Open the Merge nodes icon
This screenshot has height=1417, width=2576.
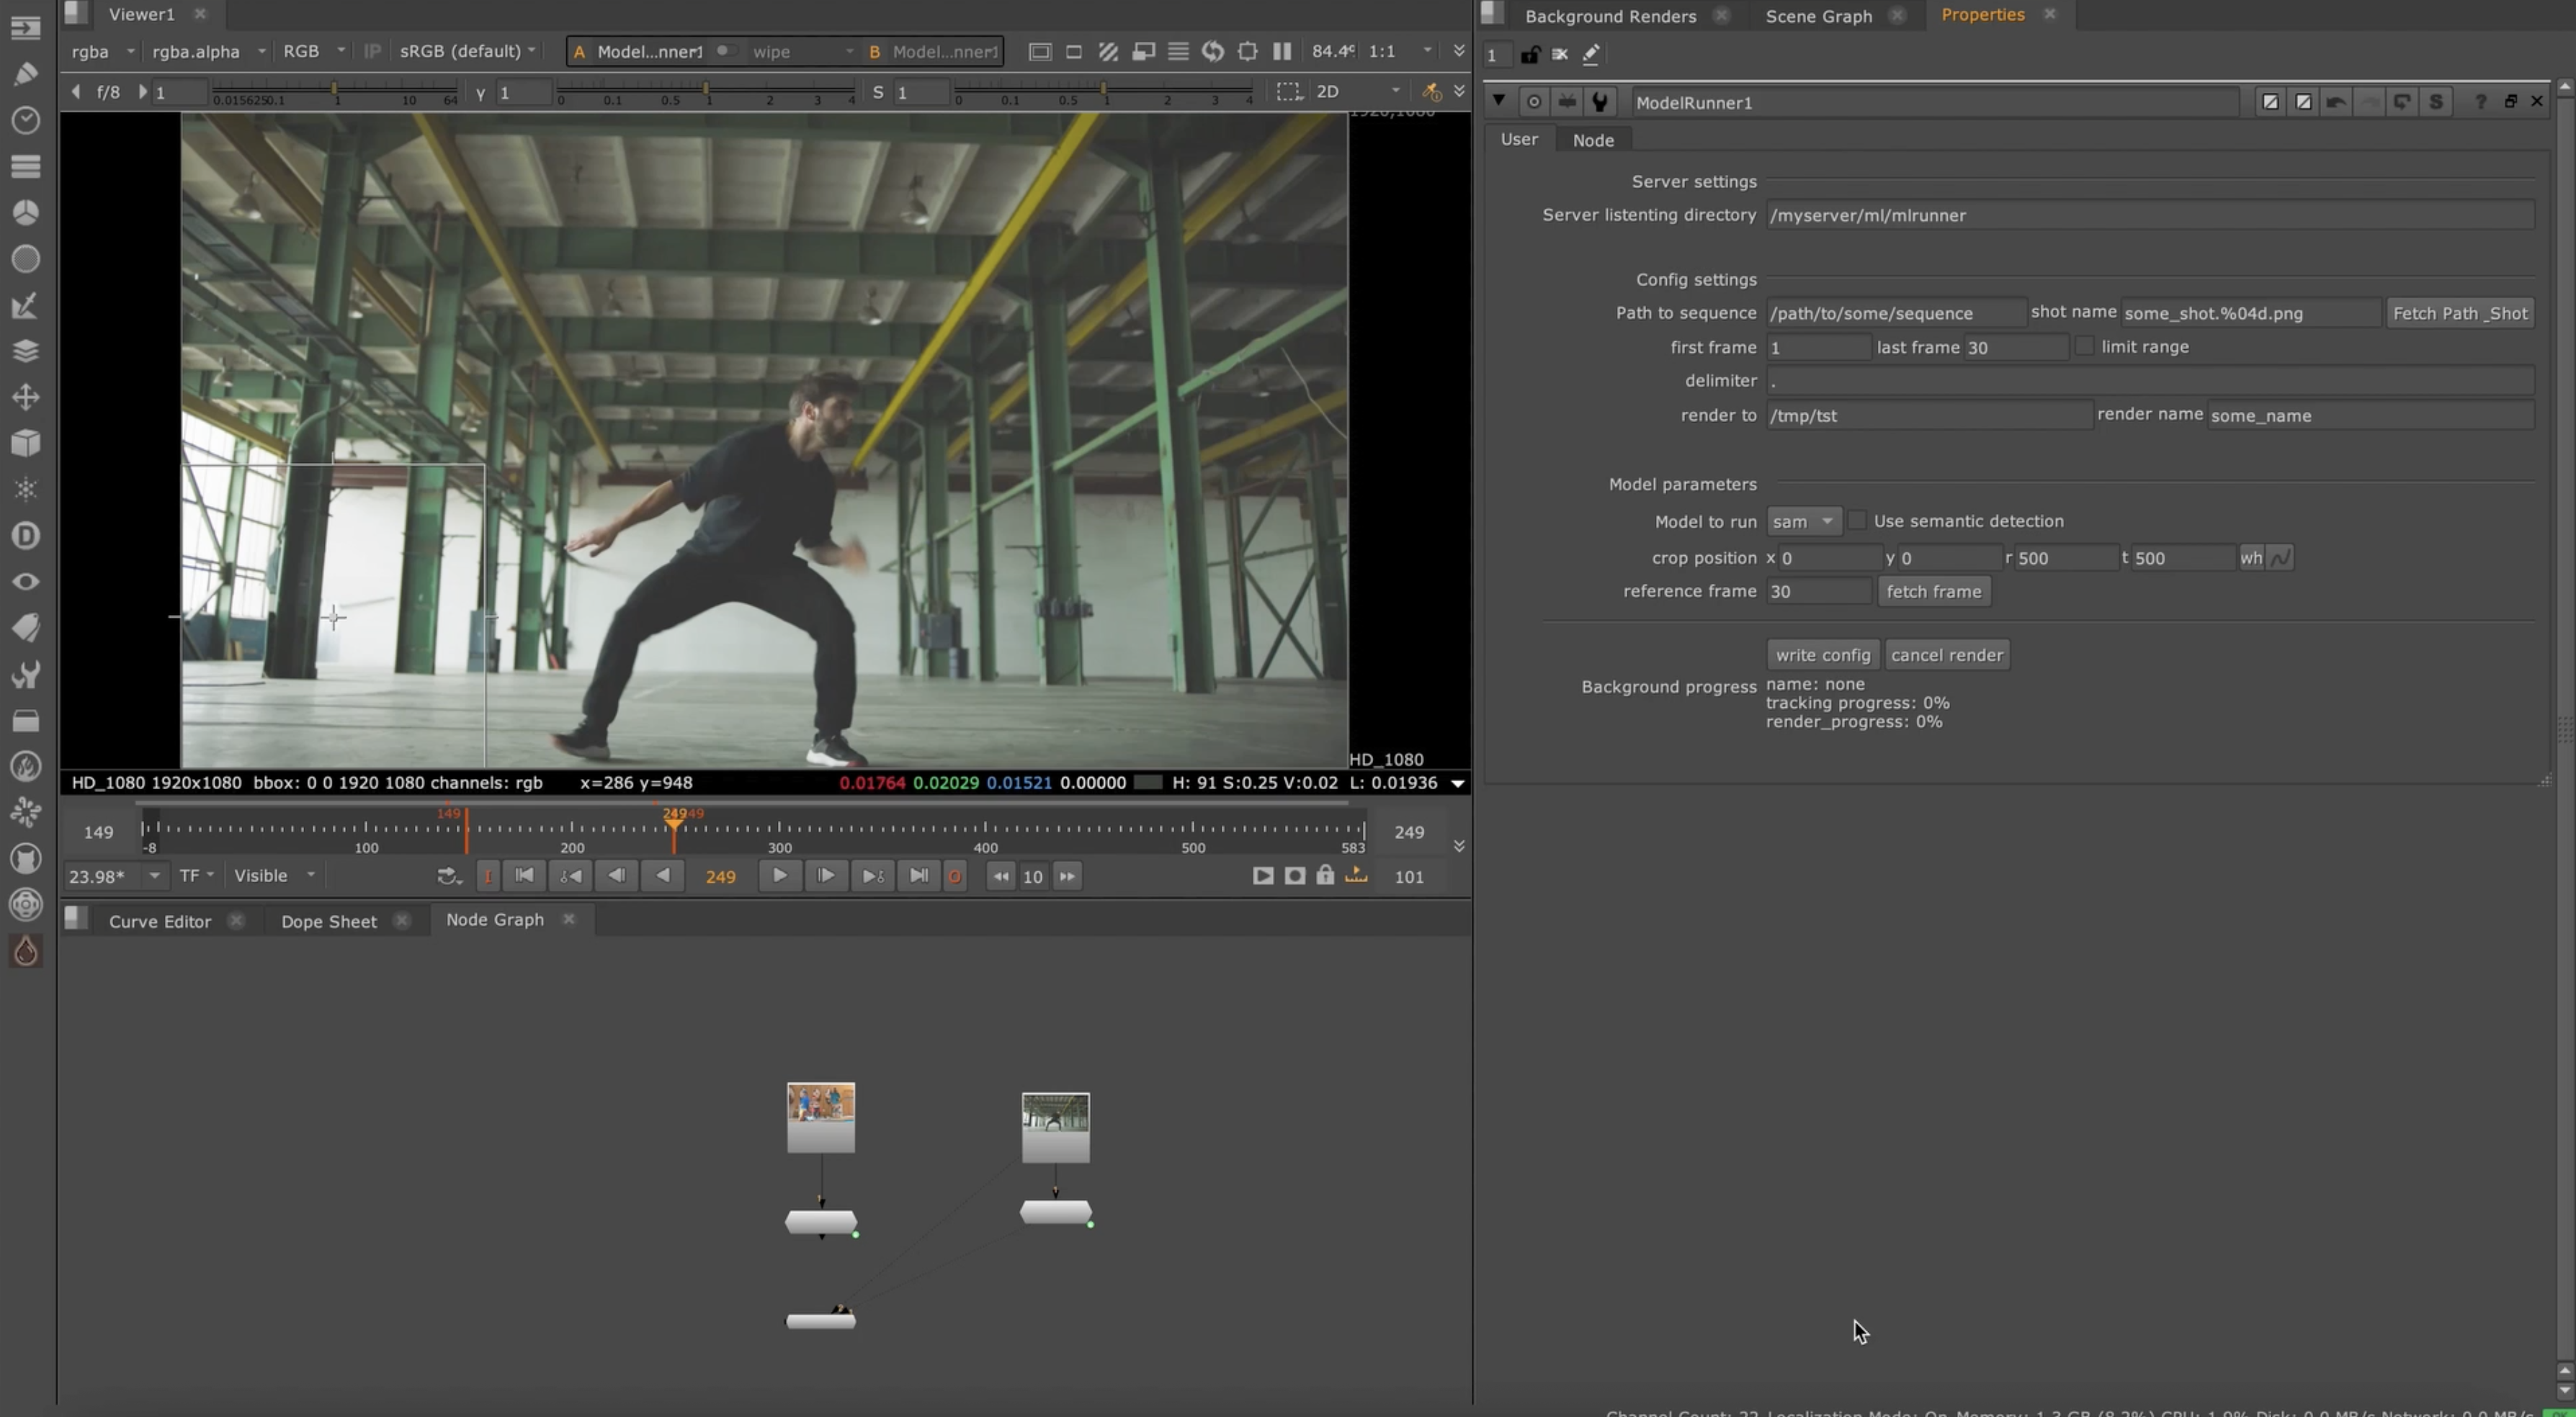pyautogui.click(x=25, y=350)
